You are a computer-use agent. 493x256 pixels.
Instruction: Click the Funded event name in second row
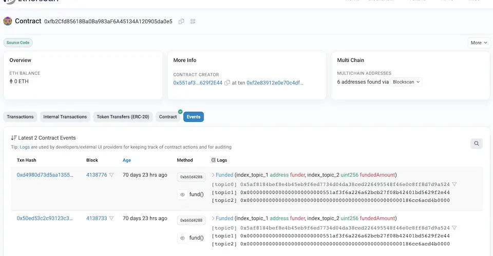click(224, 218)
